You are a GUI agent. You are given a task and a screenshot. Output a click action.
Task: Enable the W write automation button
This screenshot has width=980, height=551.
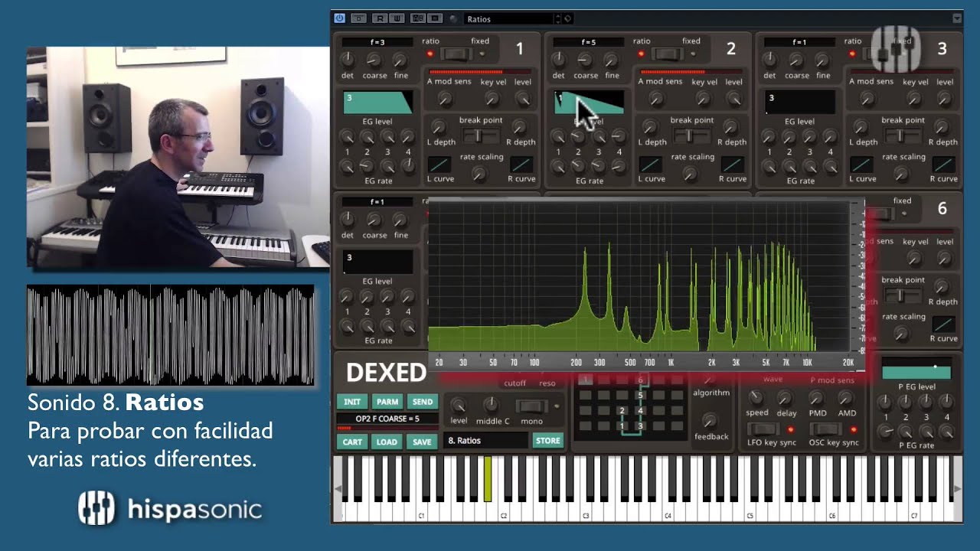[x=398, y=18]
